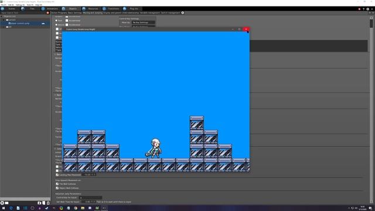Click the settings gear after sub-tabs
Image resolution: width=375 pixels, height=211 pixels.
pos(183,13)
